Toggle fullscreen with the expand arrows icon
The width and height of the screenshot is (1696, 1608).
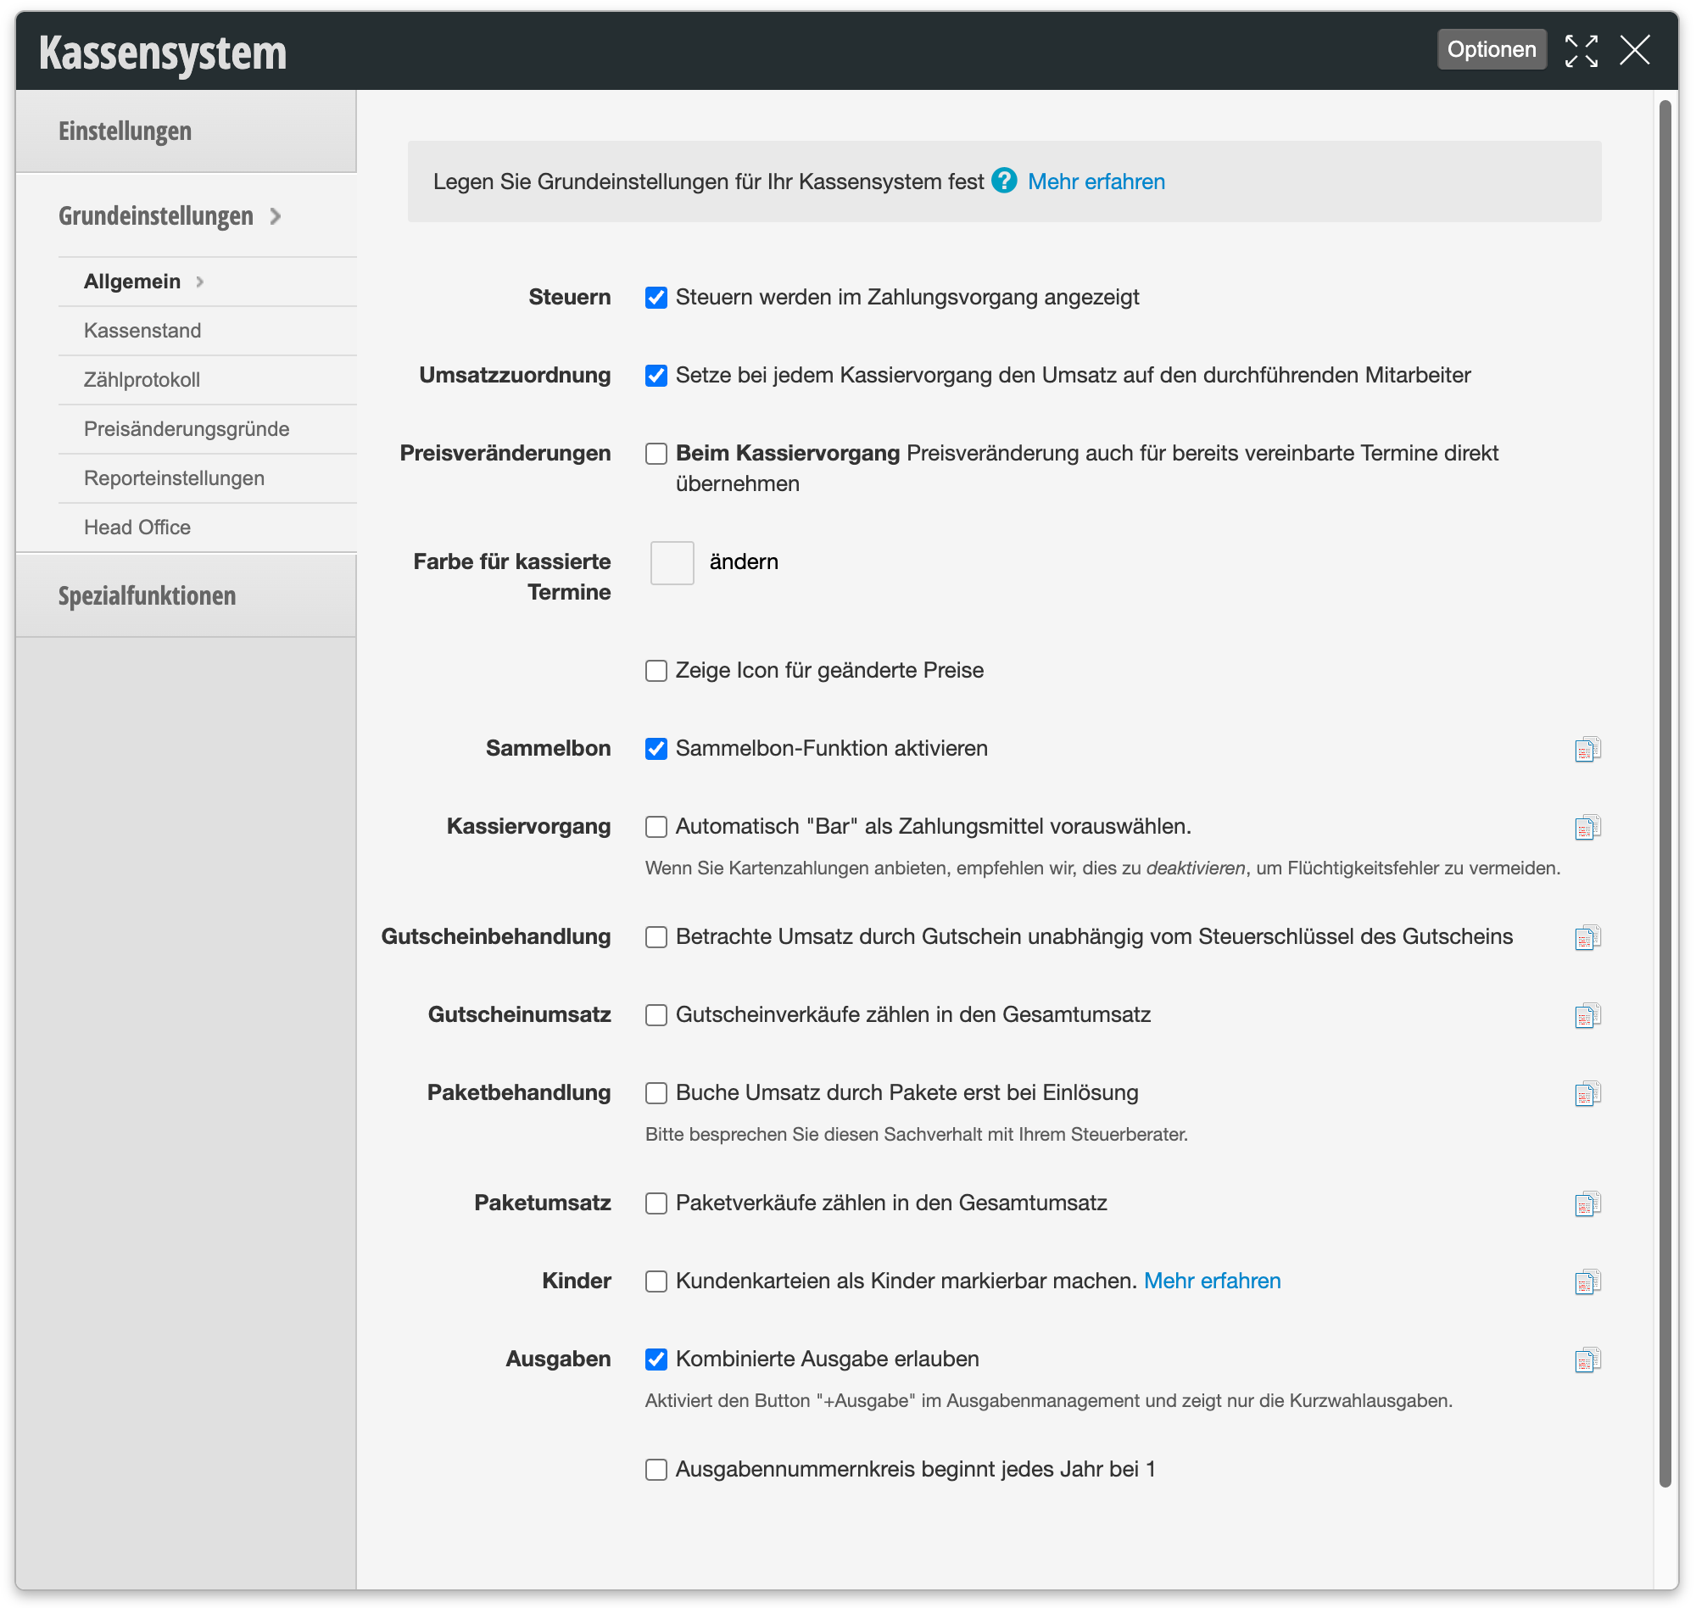click(x=1581, y=51)
